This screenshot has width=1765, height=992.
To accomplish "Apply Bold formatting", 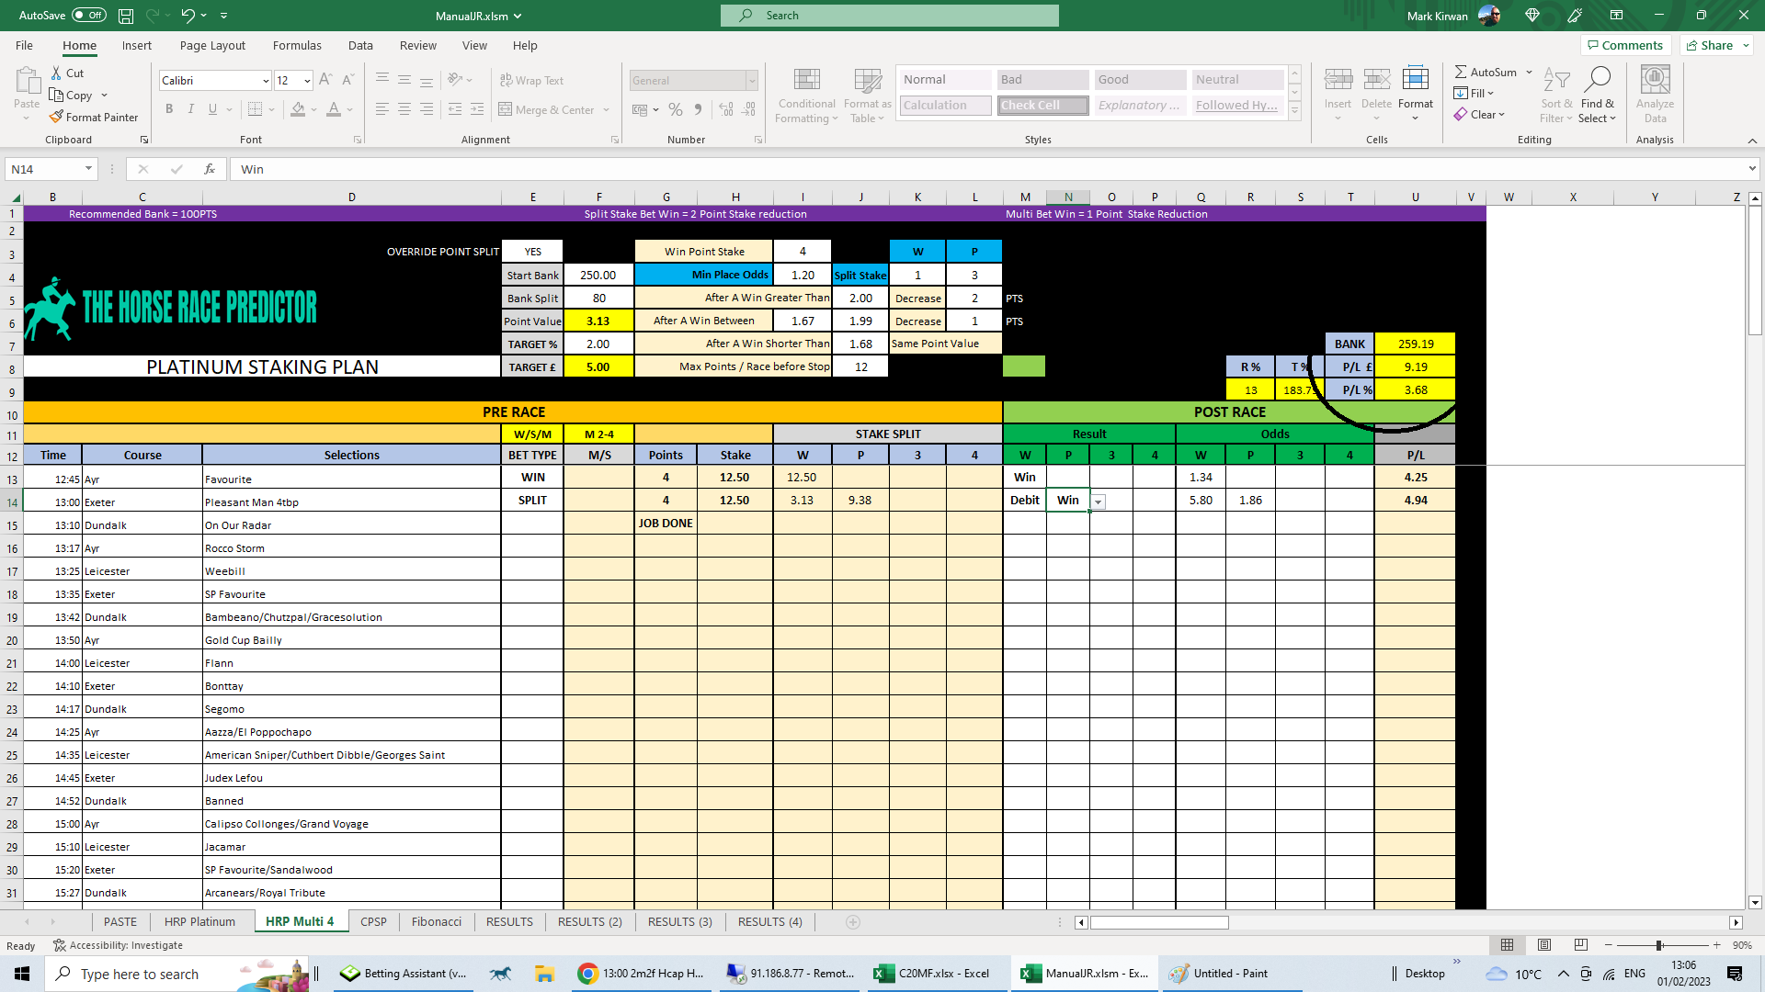I will pos(169,109).
